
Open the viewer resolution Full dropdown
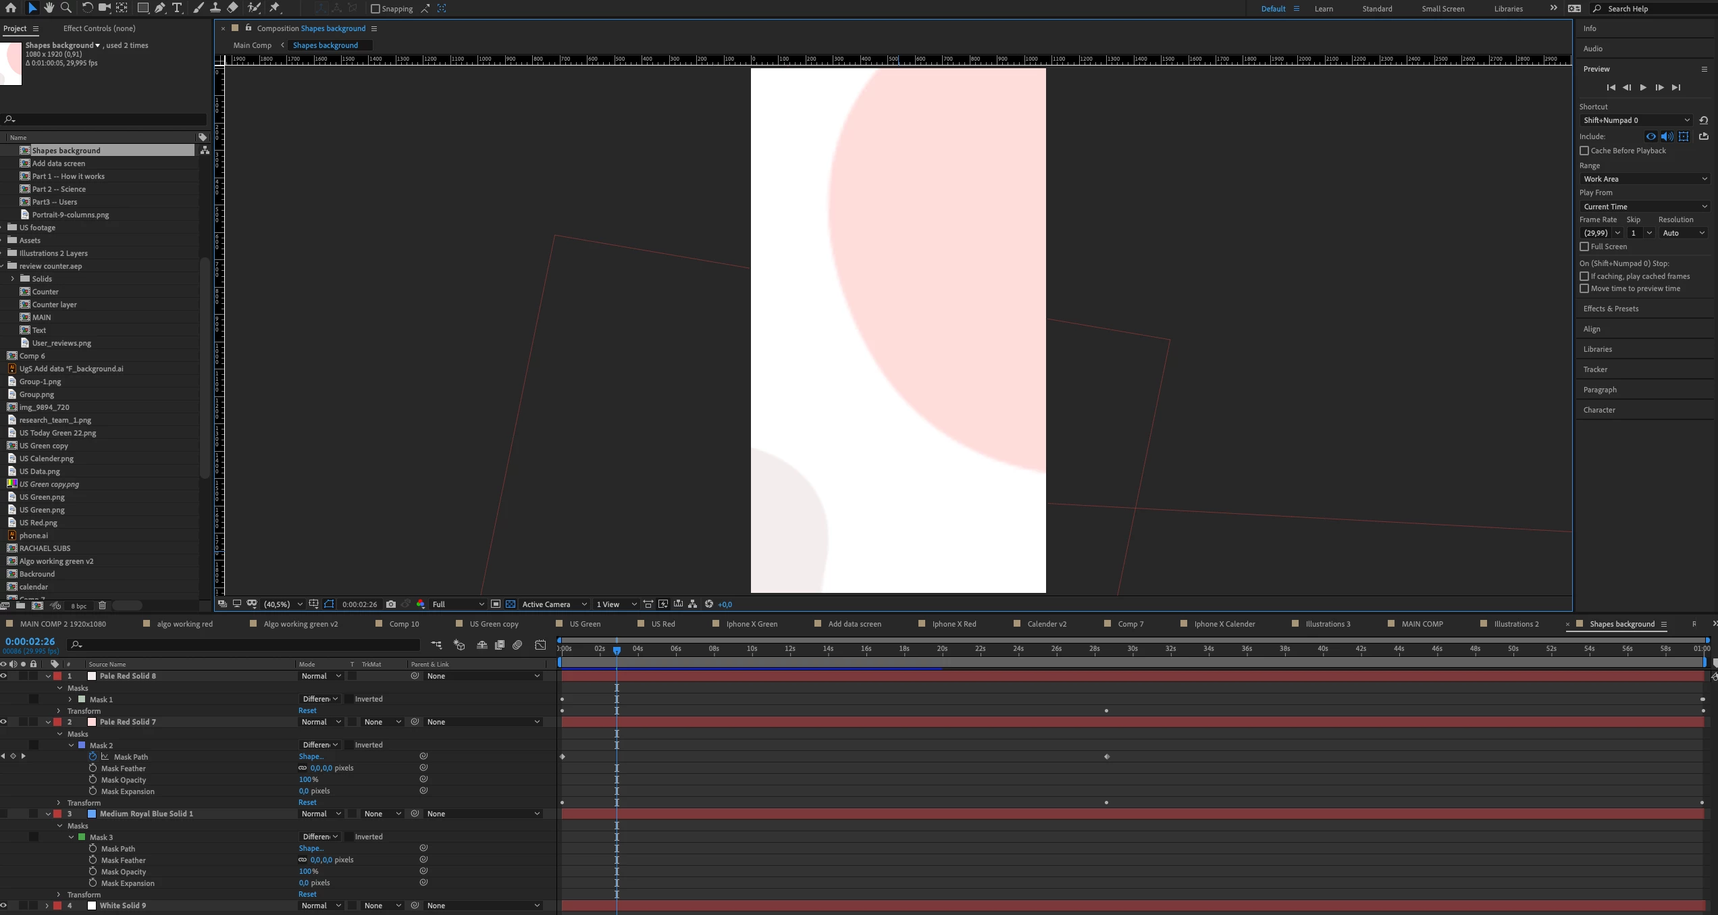(x=458, y=604)
